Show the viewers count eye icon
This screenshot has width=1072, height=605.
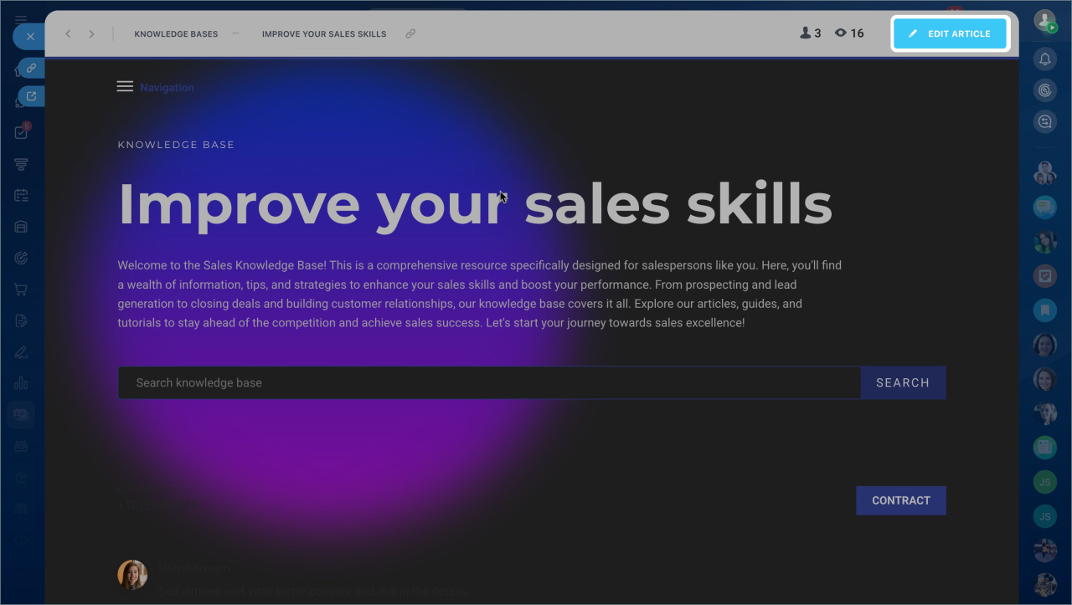[841, 33]
